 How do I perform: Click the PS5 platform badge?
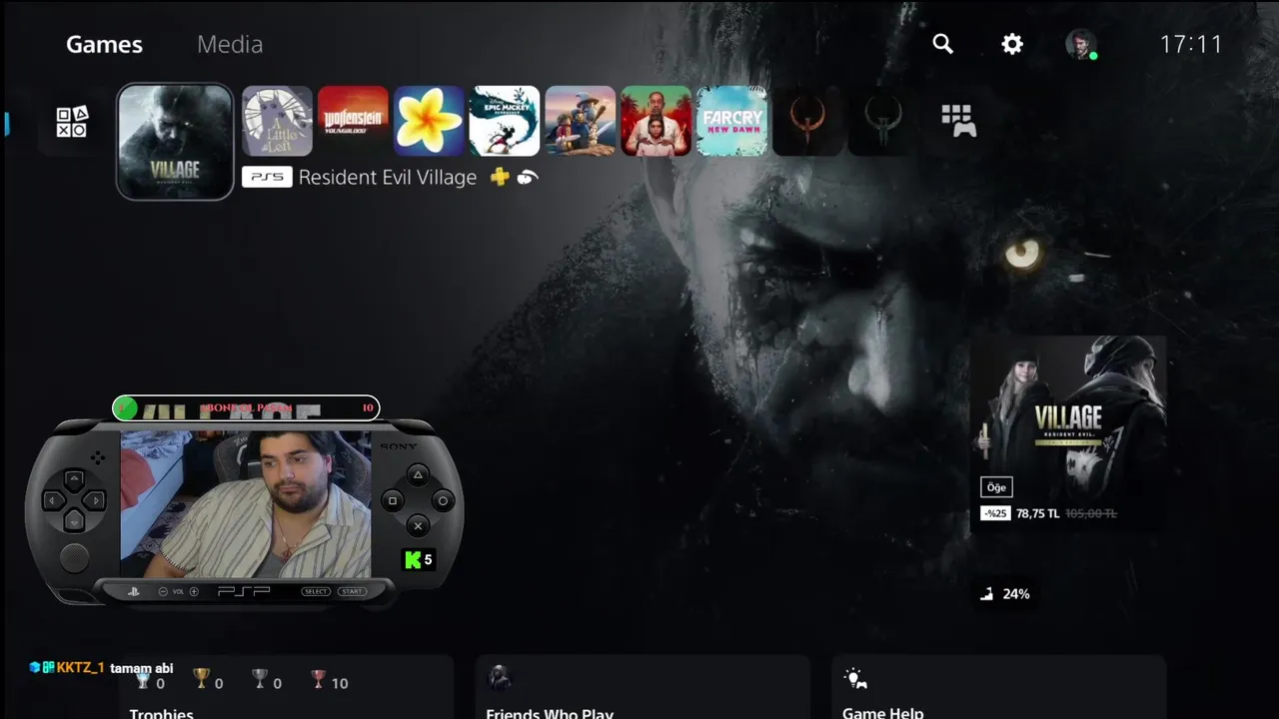pos(267,177)
